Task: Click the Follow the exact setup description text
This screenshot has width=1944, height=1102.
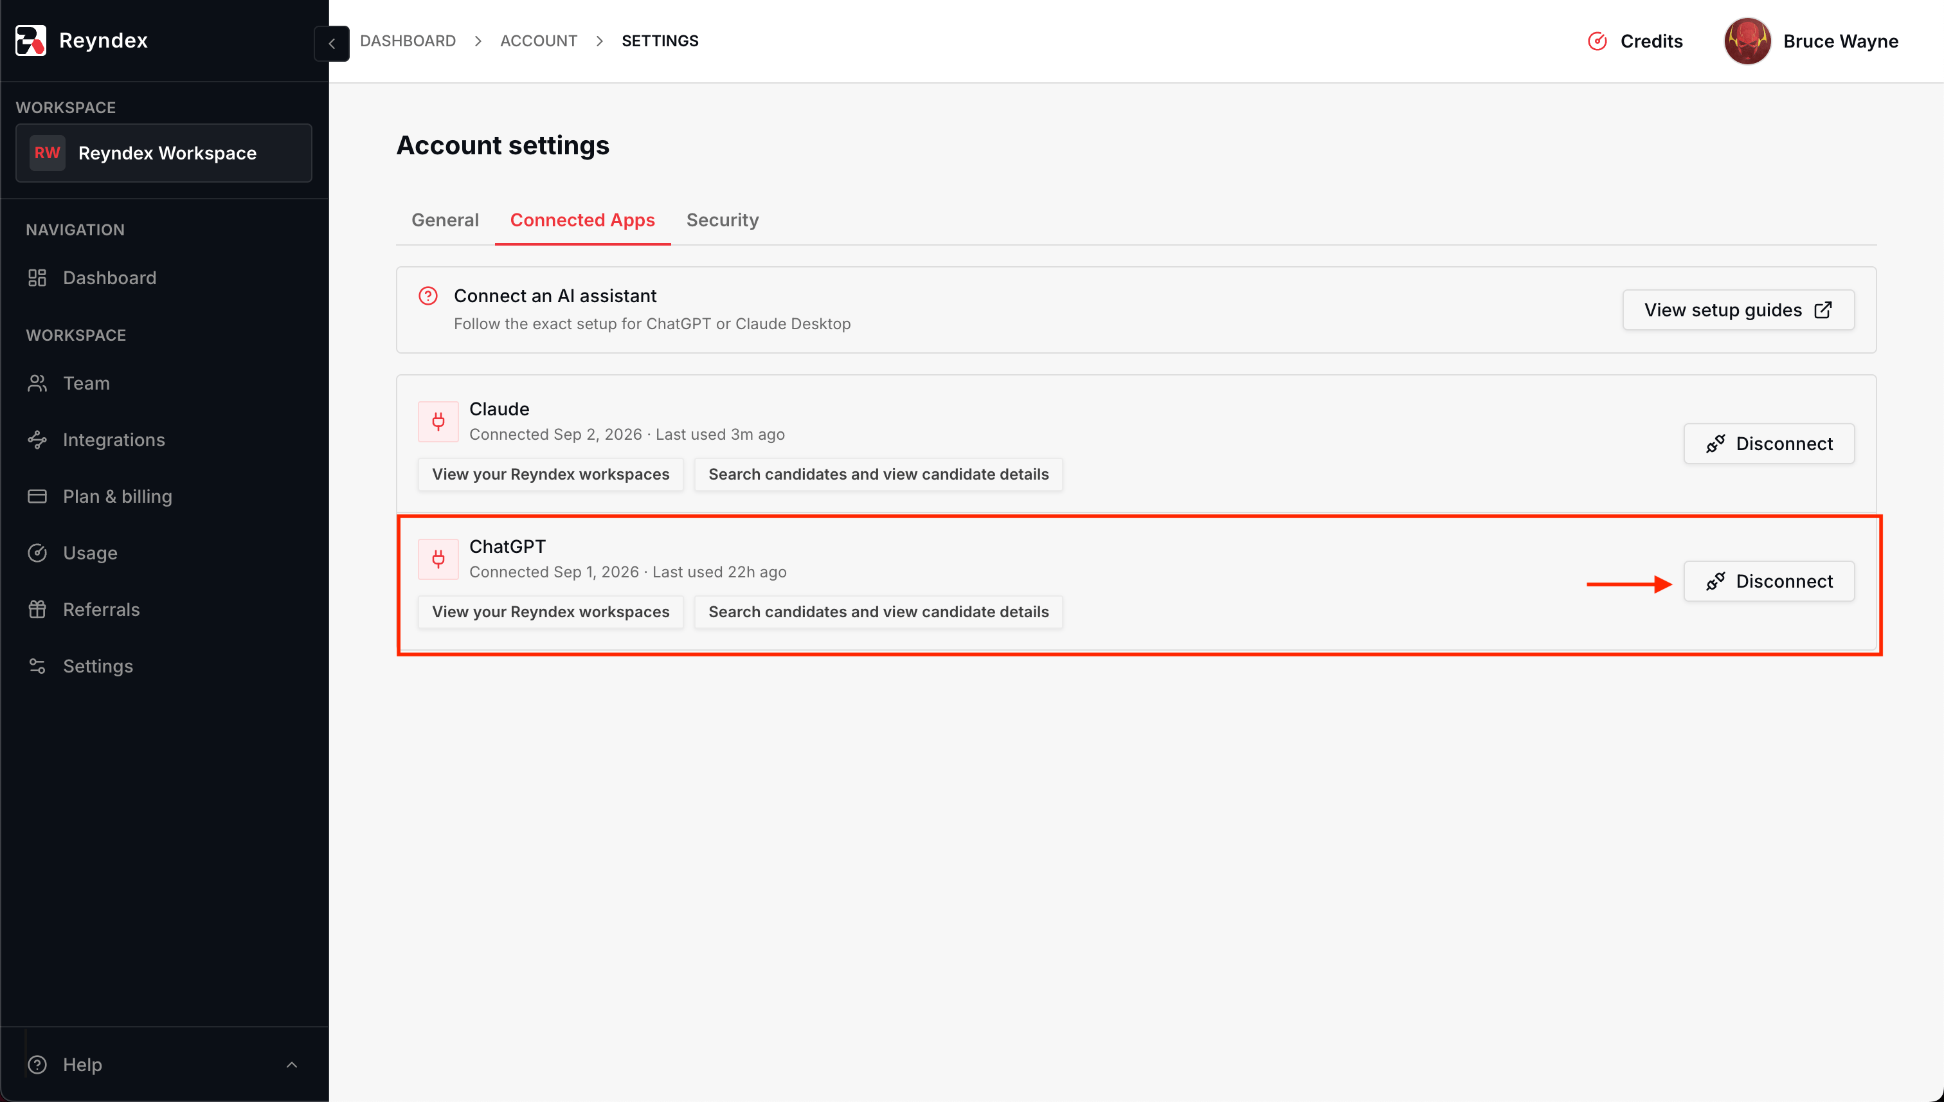Action: click(652, 324)
